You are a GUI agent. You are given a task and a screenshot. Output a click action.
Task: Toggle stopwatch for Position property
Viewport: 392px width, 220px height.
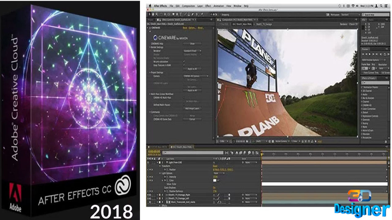[165, 170]
